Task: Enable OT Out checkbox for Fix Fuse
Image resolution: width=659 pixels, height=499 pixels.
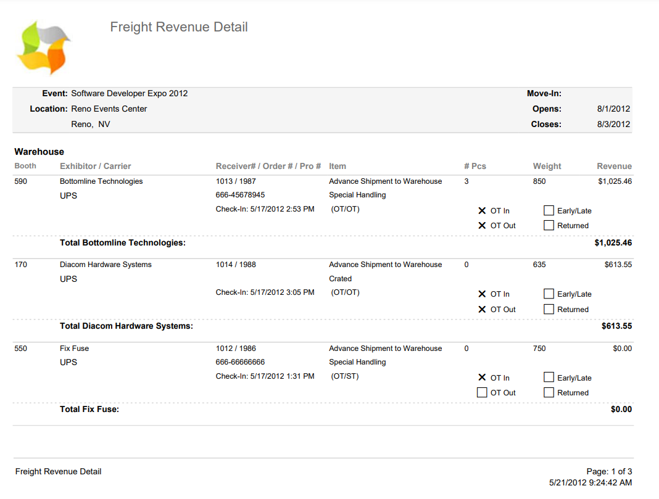Action: click(x=483, y=393)
